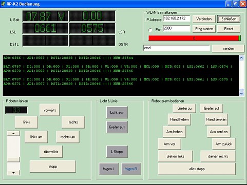Click the rechts drive button
Screen dimensions: 247x185
pos(73,122)
